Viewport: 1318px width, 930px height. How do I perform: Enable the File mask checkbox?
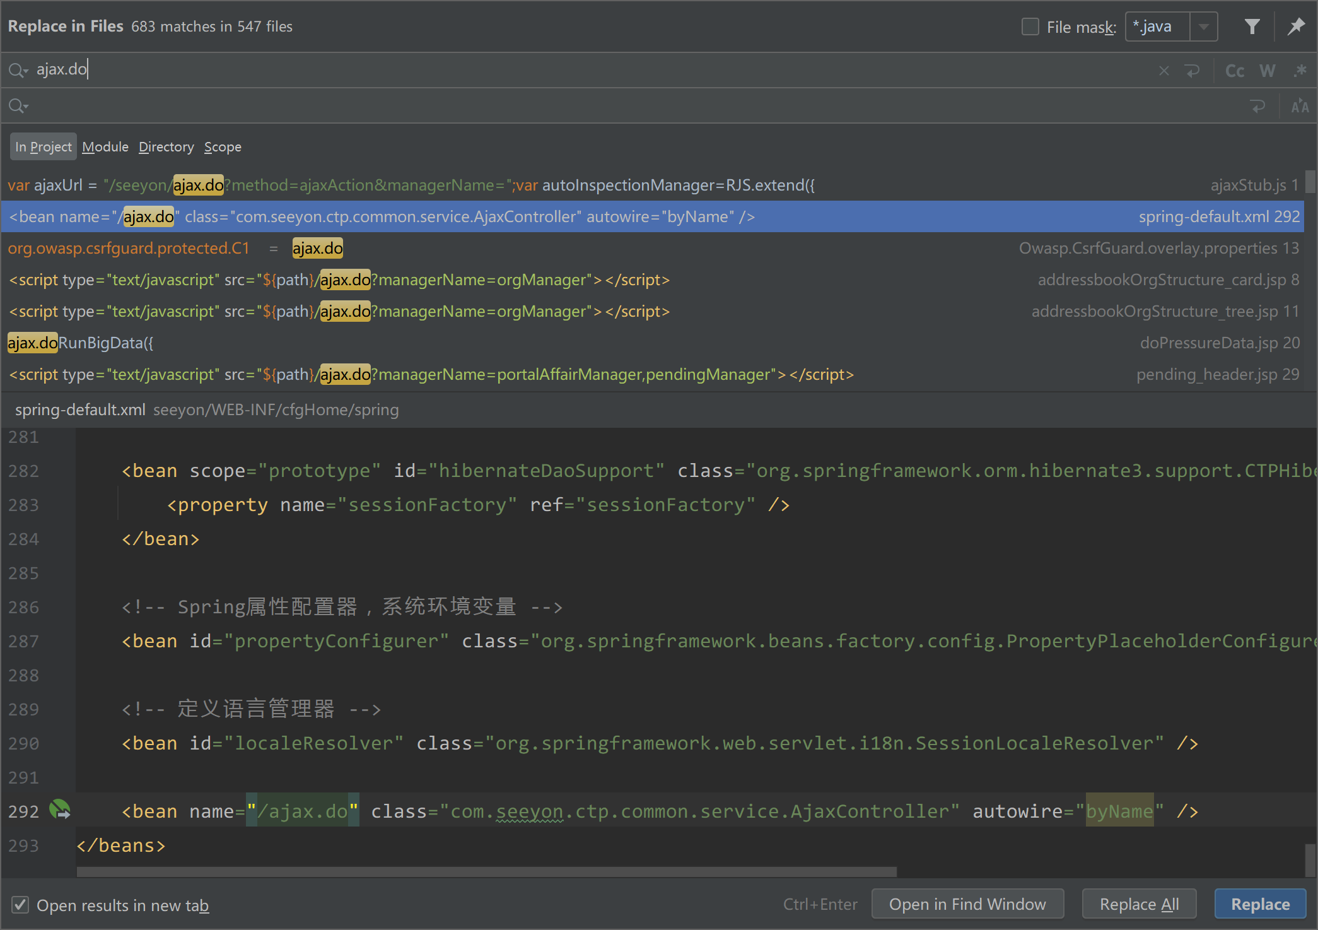[1030, 26]
